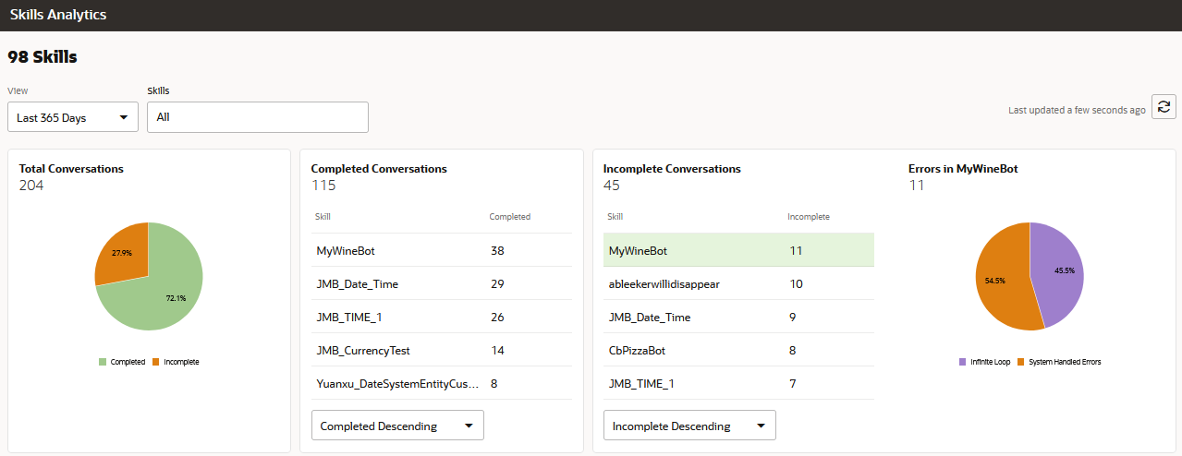Click the Incomplete column header

[x=808, y=217]
